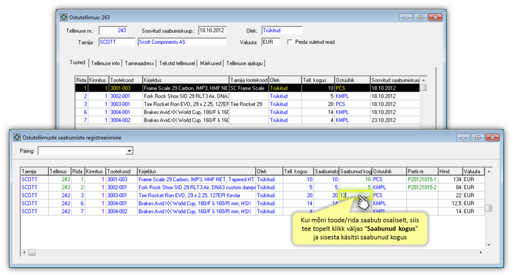Click the Valuuta column header in arrivals table
Image resolution: width=513 pixels, height=277 pixels.
click(473, 171)
